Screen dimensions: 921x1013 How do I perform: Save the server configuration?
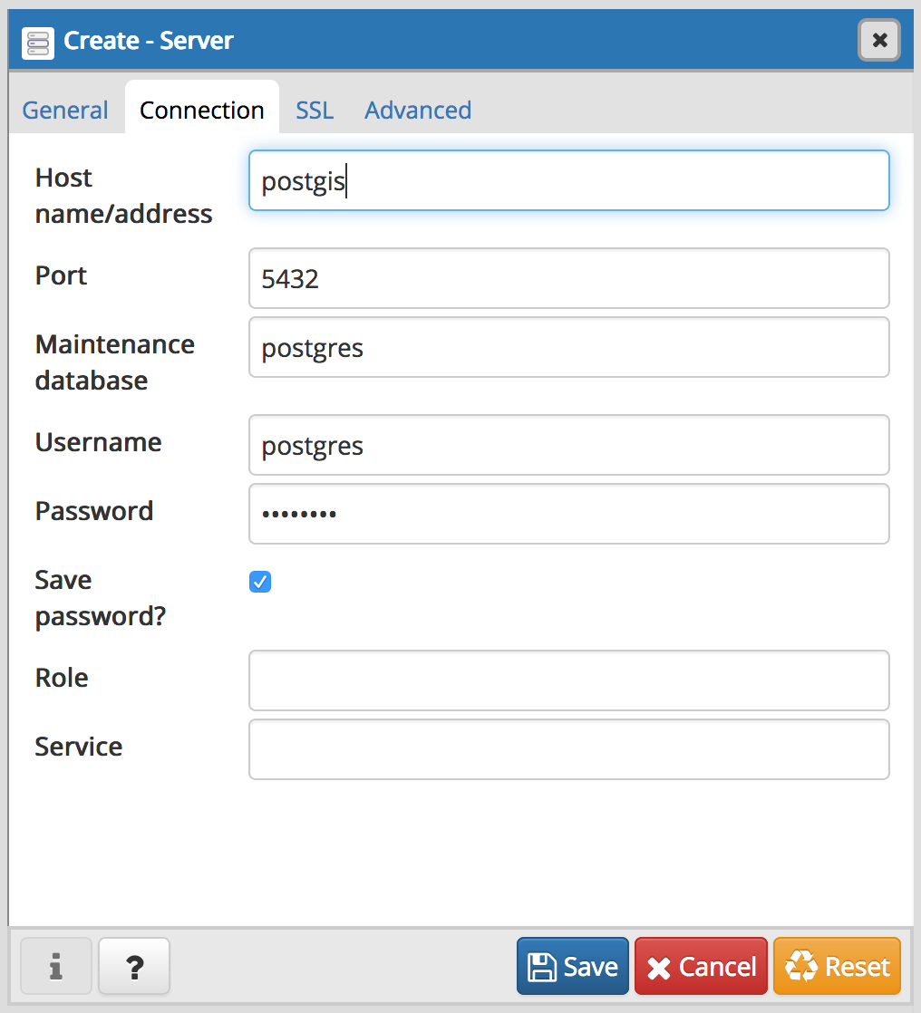(x=573, y=967)
